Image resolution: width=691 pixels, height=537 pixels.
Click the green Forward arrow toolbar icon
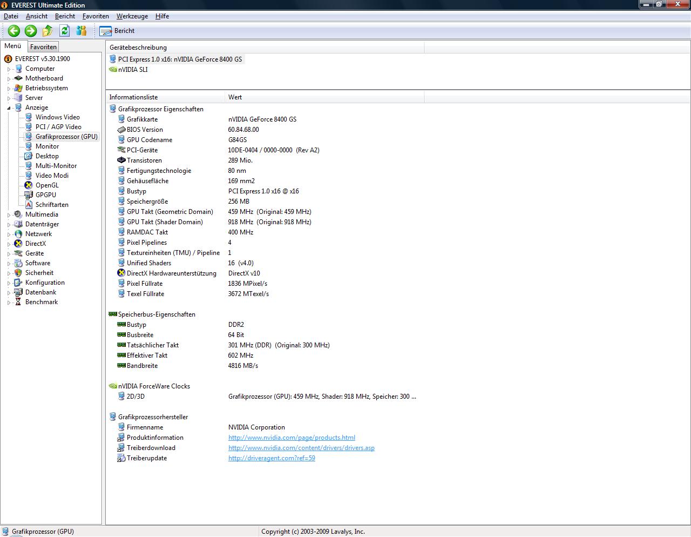tap(31, 31)
